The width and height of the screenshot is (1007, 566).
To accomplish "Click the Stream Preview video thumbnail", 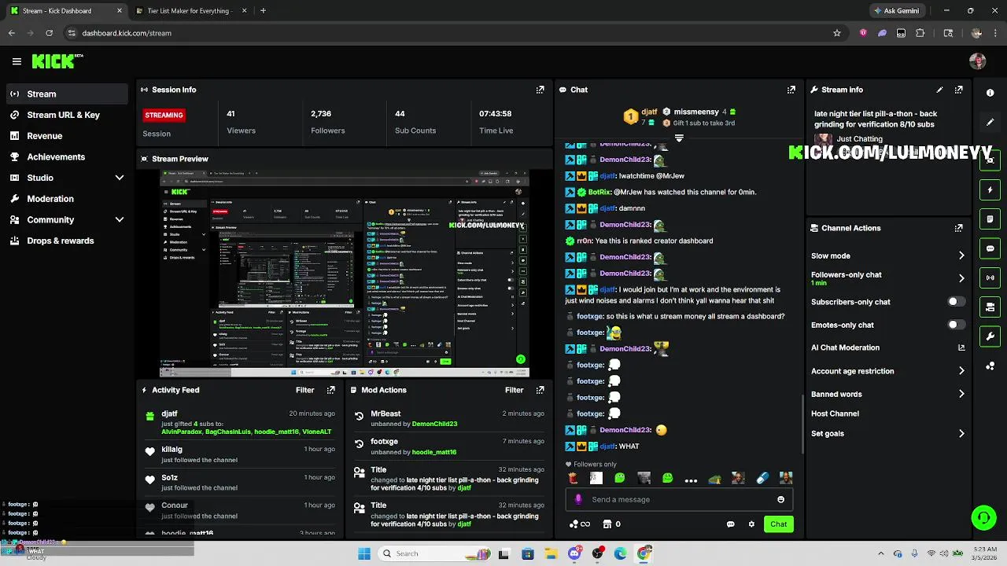I will click(x=345, y=274).
